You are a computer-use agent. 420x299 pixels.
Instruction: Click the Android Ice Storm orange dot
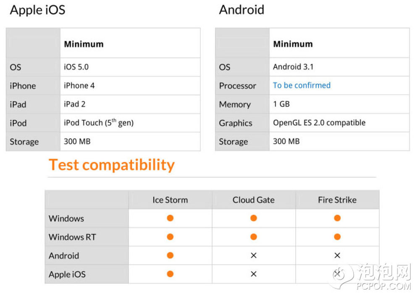pyautogui.click(x=170, y=255)
